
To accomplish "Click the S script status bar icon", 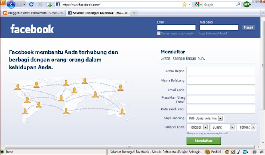I will [x=233, y=152].
